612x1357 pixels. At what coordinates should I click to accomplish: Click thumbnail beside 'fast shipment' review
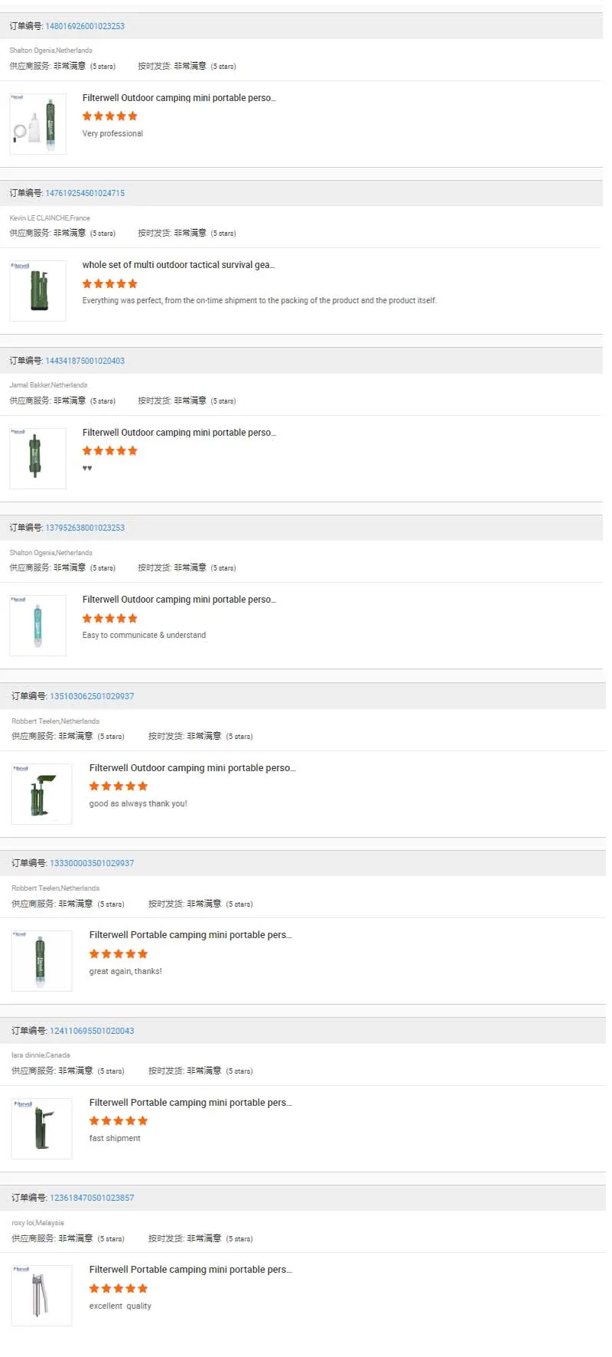(42, 1128)
